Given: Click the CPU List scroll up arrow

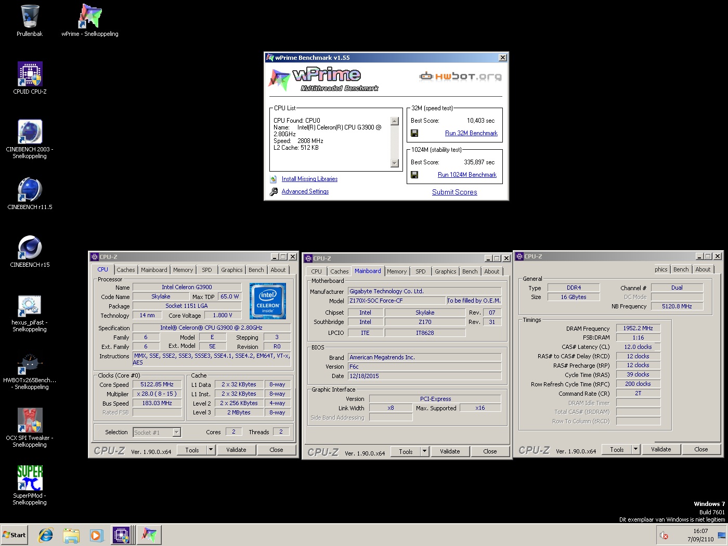Looking at the screenshot, I should coord(394,121).
